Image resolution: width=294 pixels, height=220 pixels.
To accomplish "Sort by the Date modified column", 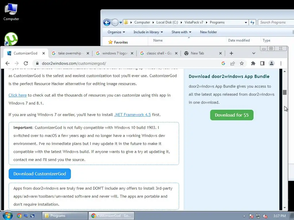I will pyautogui.click(x=239, y=40).
